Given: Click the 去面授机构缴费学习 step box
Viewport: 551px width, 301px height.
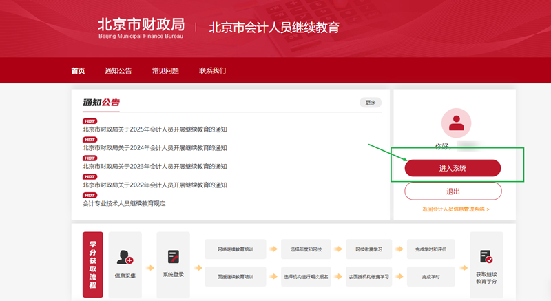Looking at the screenshot, I should click(x=368, y=277).
